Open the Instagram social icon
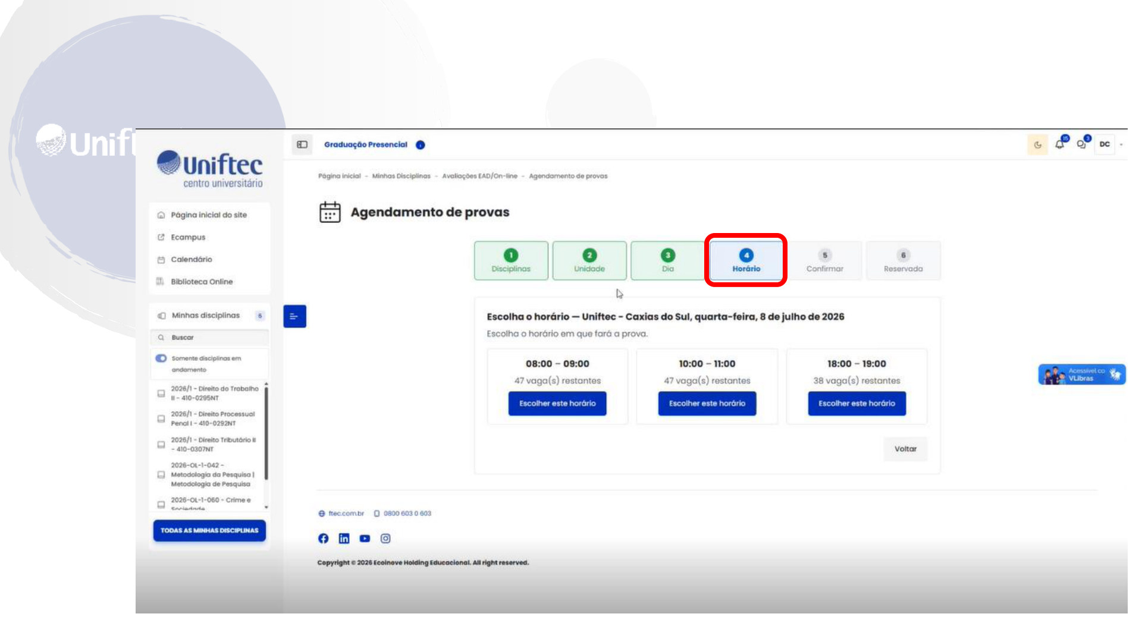 coord(385,538)
